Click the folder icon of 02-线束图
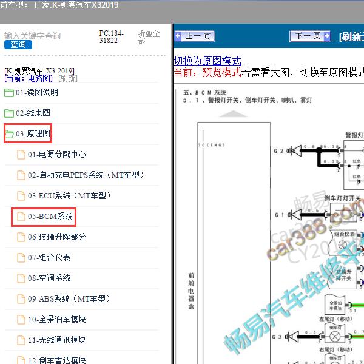This screenshot has height=364, width=364. [9, 113]
